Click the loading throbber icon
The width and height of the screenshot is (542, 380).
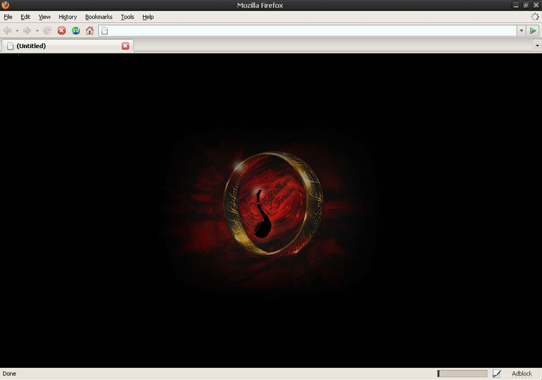point(535,16)
